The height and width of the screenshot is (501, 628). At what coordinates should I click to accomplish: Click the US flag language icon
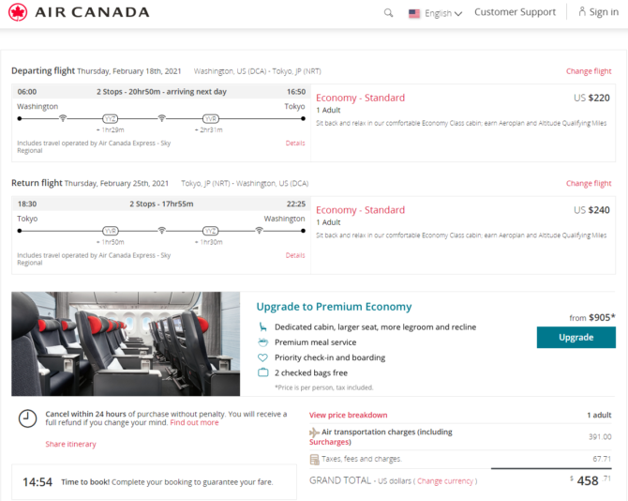click(x=414, y=13)
